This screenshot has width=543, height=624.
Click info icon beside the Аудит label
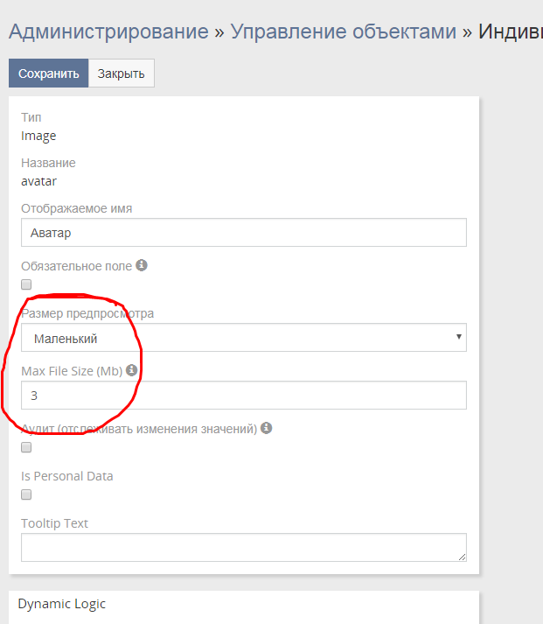coord(267,429)
